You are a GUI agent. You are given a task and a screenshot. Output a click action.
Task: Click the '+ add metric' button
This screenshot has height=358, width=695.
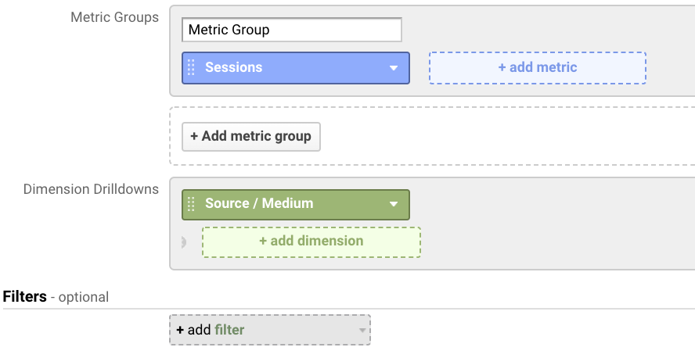coord(537,68)
